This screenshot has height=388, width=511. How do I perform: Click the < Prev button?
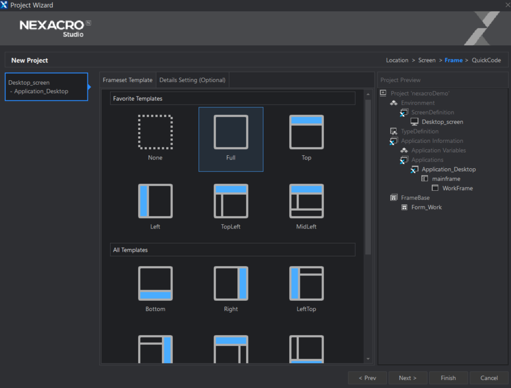367,378
